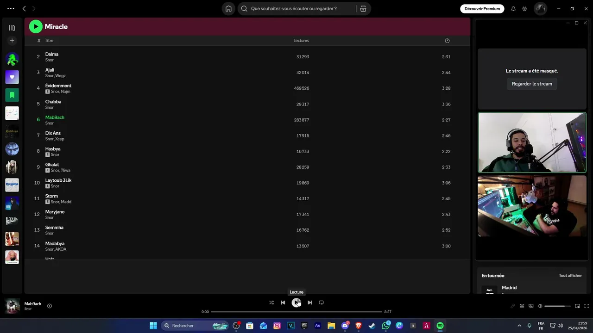Open FRA language switcher in tray
The width and height of the screenshot is (593, 333).
pyautogui.click(x=541, y=326)
